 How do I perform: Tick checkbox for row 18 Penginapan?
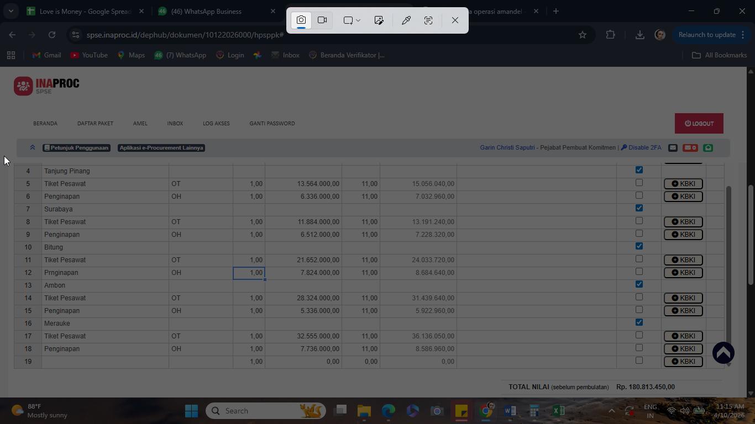click(639, 348)
